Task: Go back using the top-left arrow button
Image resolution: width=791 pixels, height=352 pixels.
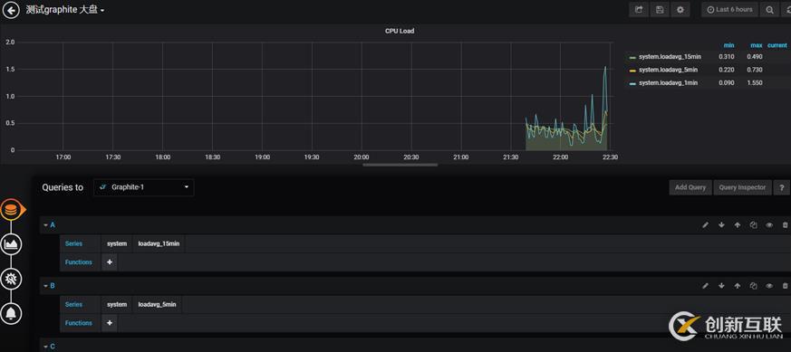Action: (11, 10)
